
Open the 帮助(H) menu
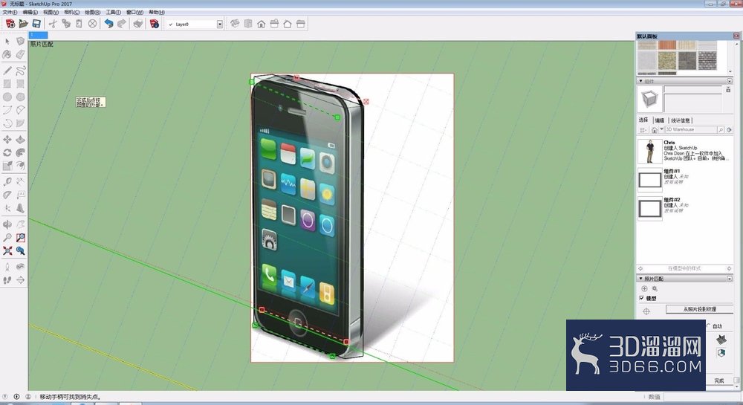click(x=157, y=13)
